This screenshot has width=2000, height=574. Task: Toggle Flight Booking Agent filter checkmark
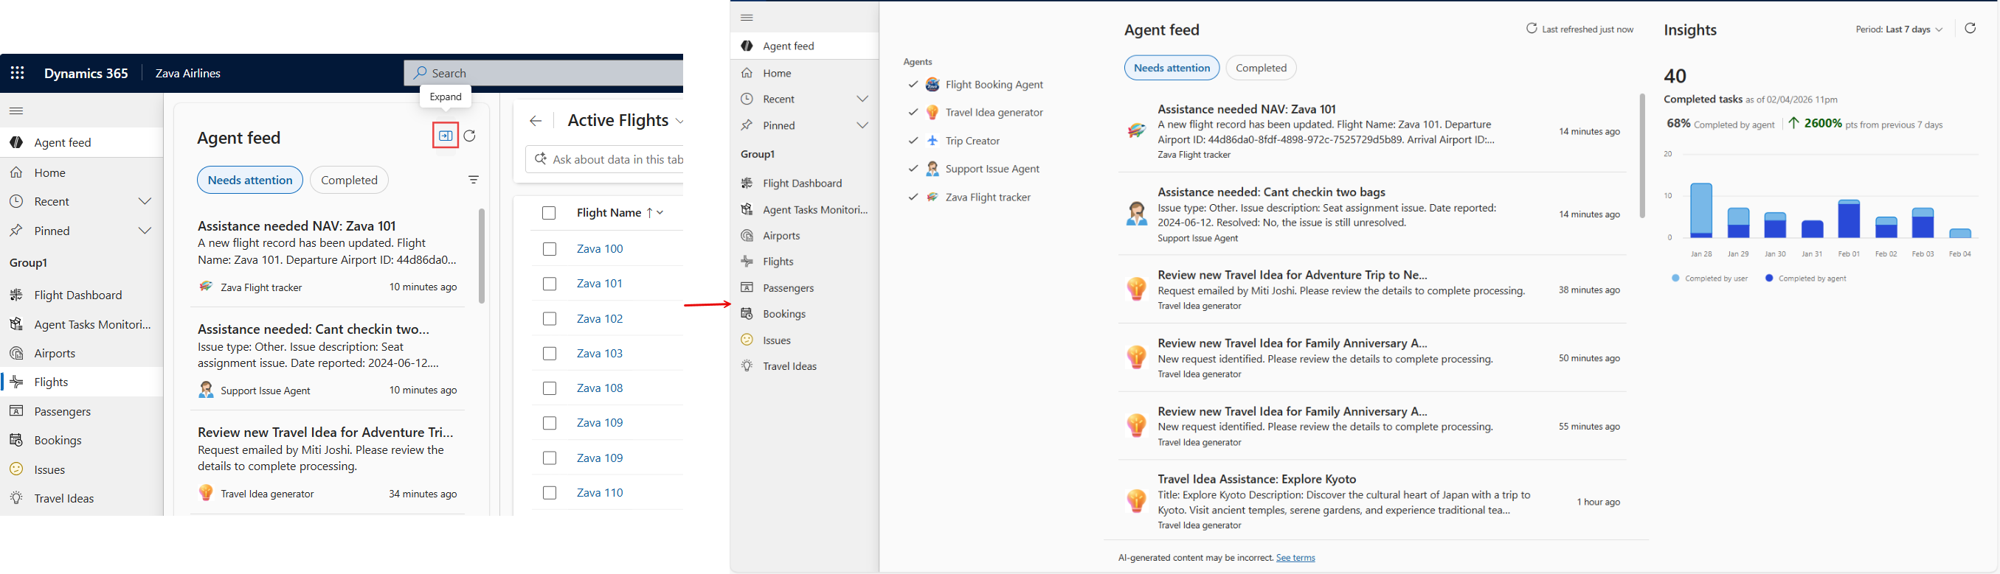pyautogui.click(x=913, y=84)
